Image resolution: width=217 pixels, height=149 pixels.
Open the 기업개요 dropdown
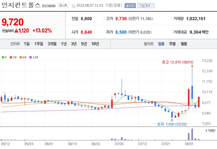(x=146, y=5)
